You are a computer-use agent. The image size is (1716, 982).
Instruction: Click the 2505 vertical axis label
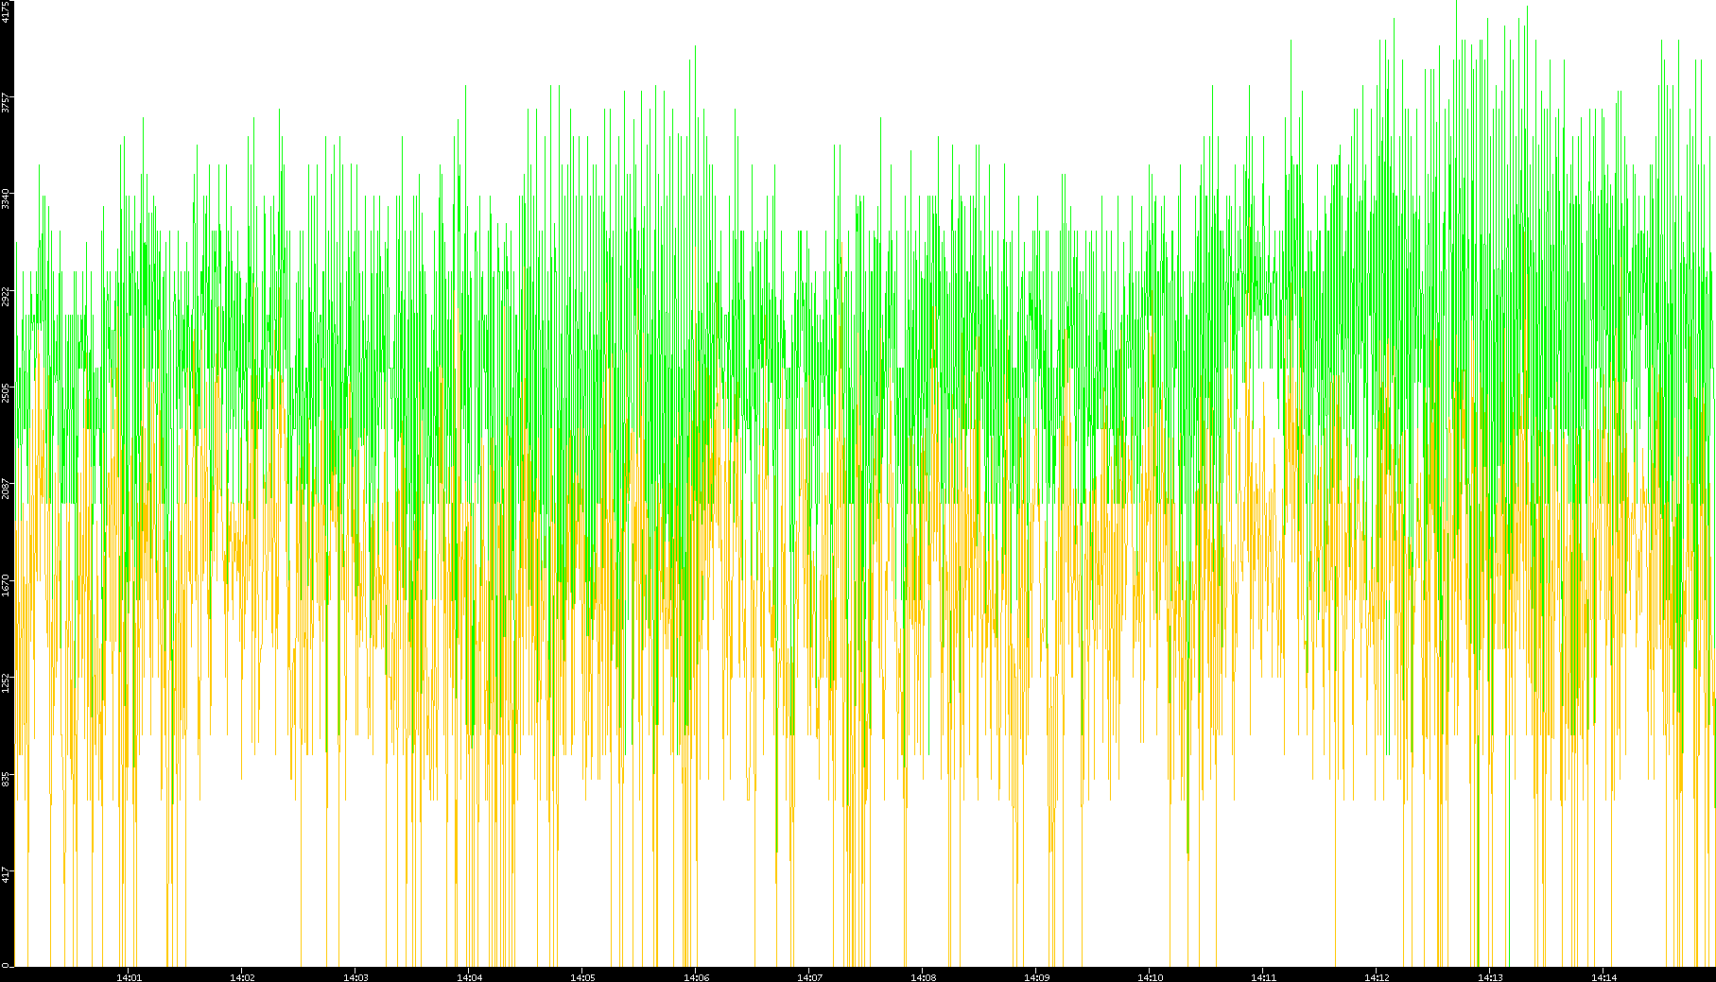point(7,392)
